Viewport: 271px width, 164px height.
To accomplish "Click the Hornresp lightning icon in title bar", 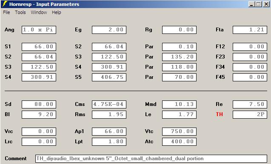I will pos(5,4).
